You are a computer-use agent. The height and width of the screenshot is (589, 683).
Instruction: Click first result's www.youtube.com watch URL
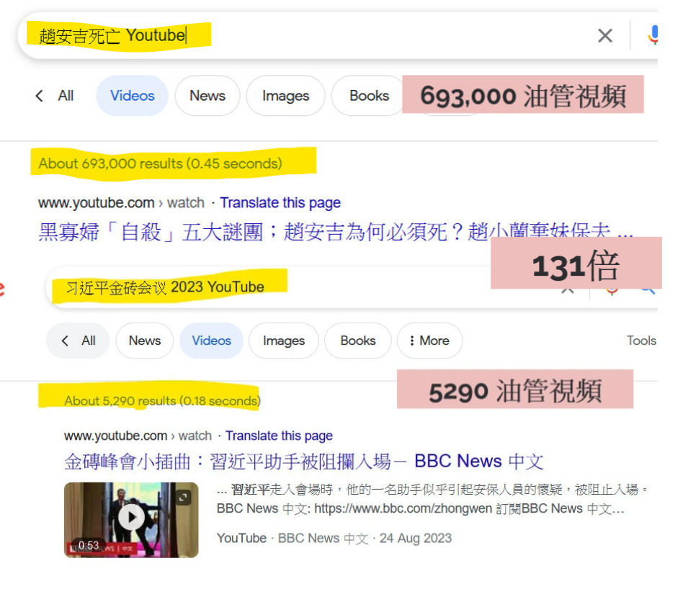click(121, 202)
